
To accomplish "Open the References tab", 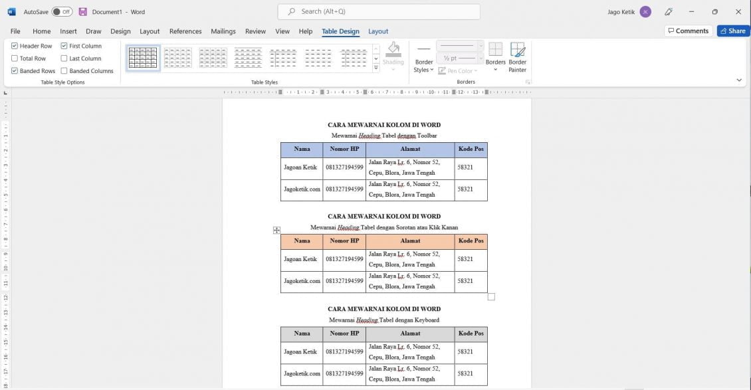I will pos(185,31).
